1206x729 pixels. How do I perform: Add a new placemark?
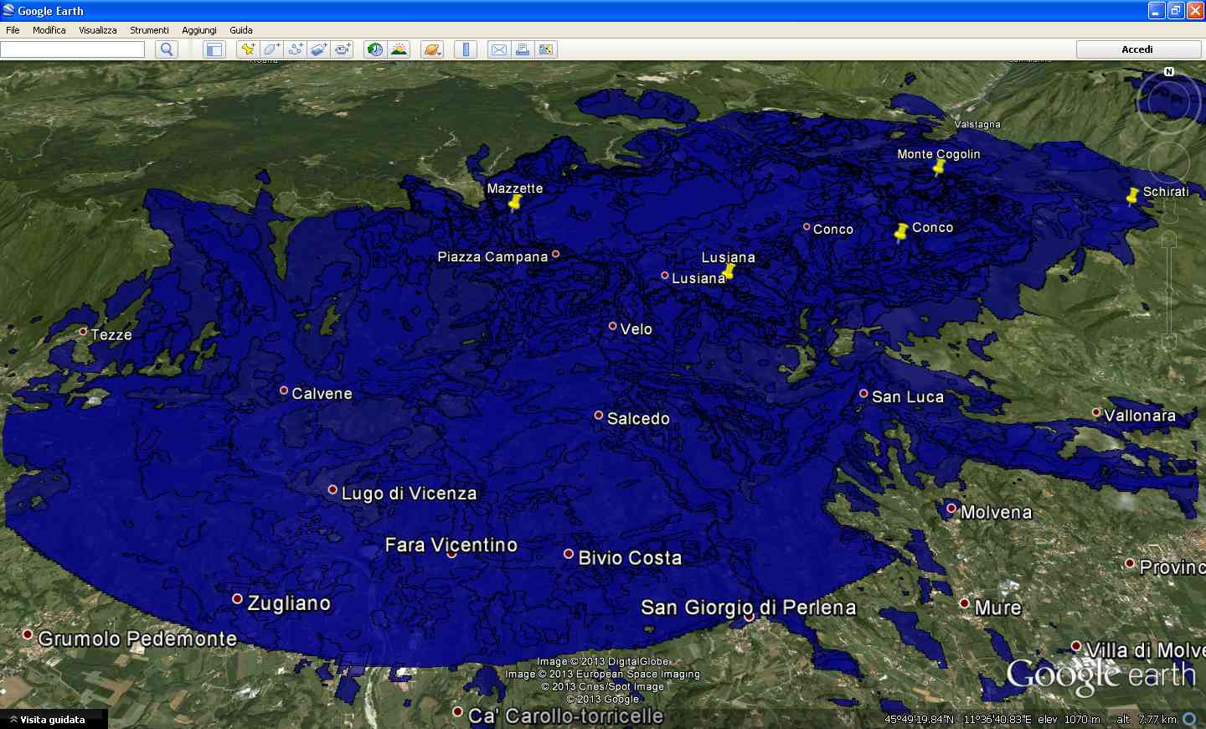click(x=248, y=49)
